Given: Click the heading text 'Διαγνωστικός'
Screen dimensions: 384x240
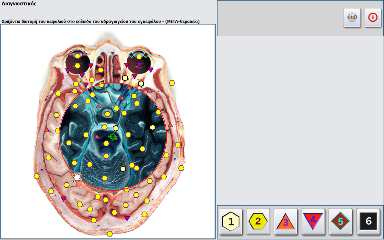Looking at the screenshot, I should (19, 4).
